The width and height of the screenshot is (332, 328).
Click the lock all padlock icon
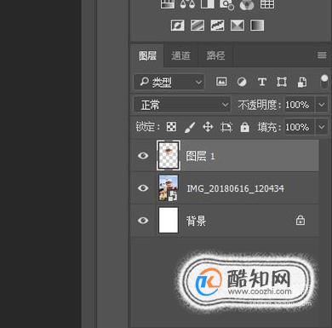[x=244, y=127]
